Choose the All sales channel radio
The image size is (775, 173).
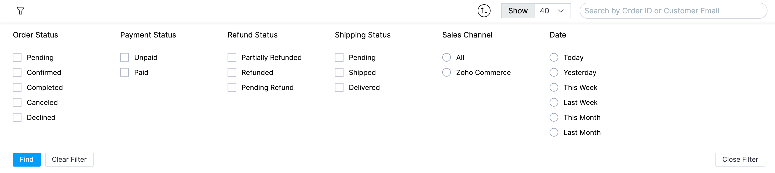pyautogui.click(x=447, y=57)
